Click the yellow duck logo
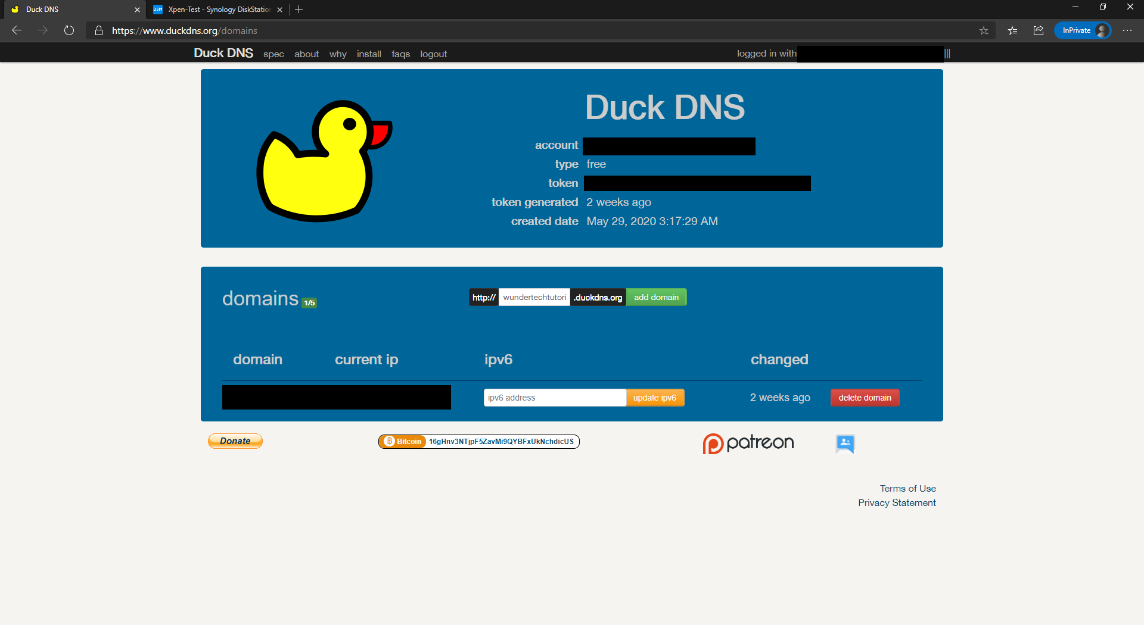1144x625 pixels. (x=324, y=161)
